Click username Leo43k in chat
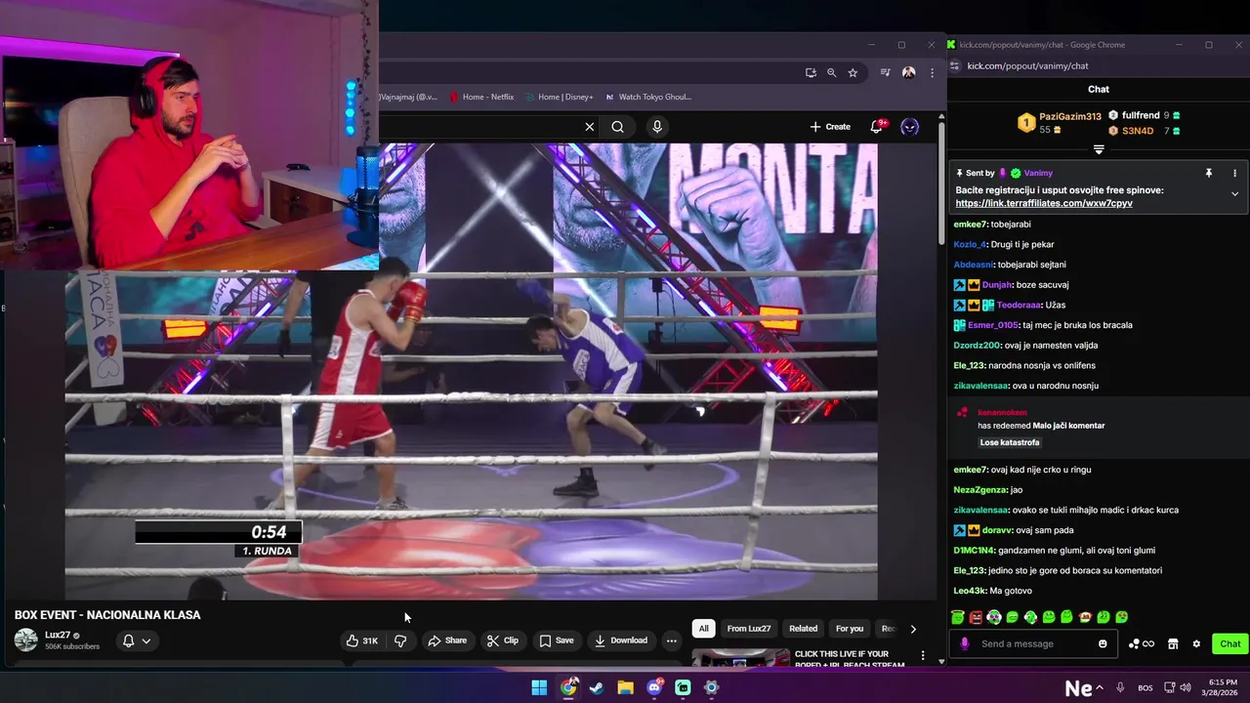This screenshot has height=703, width=1250. point(970,591)
